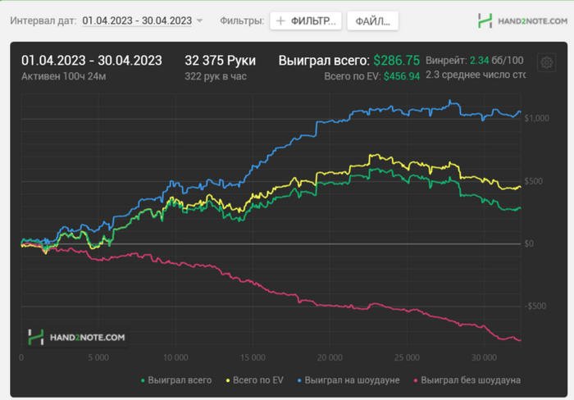Click the 32 375 Руки hands count
Viewport: 574px width, 400px height.
220,61
